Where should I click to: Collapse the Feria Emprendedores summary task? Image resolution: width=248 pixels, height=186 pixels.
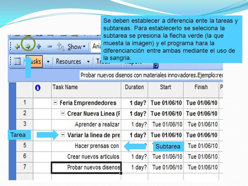coord(55,103)
